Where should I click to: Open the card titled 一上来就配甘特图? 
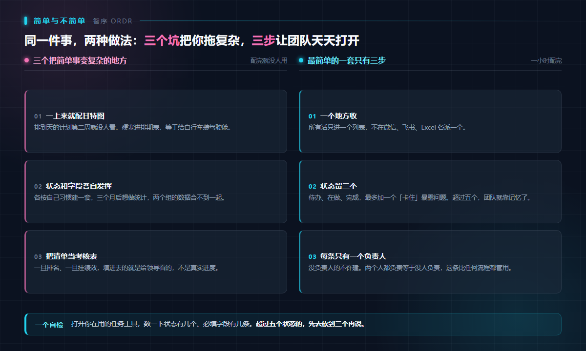[x=156, y=121]
